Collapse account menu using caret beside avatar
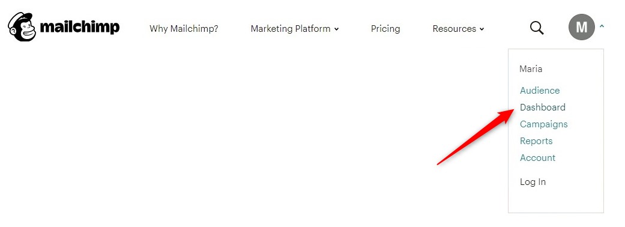 (x=602, y=26)
